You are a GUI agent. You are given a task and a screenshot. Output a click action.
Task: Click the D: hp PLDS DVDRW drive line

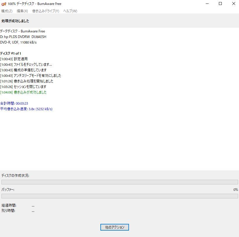pyautogui.click(x=23, y=37)
